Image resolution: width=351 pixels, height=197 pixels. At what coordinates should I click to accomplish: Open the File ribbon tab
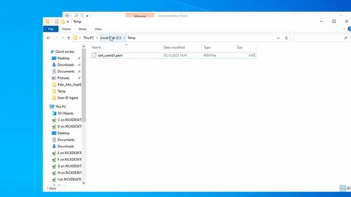(x=51, y=29)
